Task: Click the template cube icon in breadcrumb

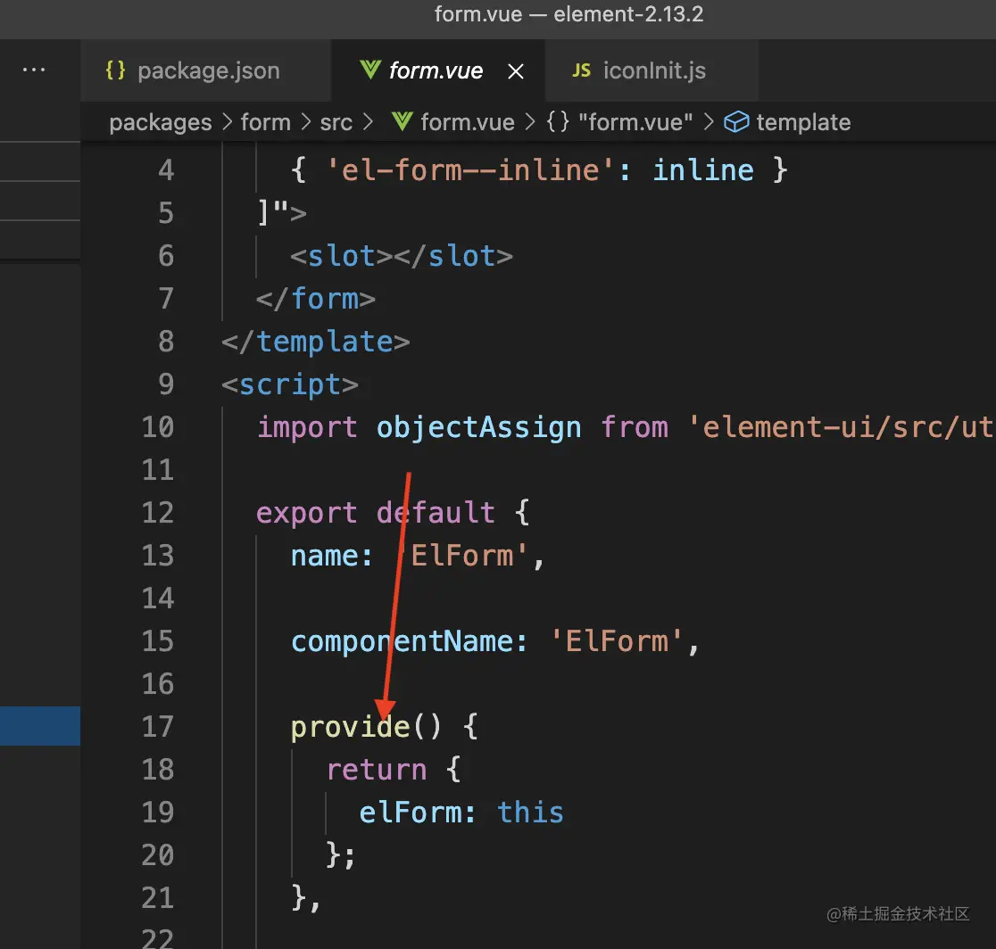Action: click(736, 122)
